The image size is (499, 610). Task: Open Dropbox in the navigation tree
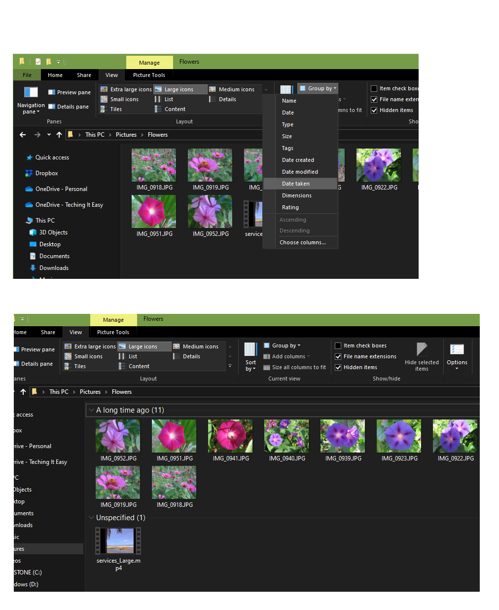coord(41,173)
